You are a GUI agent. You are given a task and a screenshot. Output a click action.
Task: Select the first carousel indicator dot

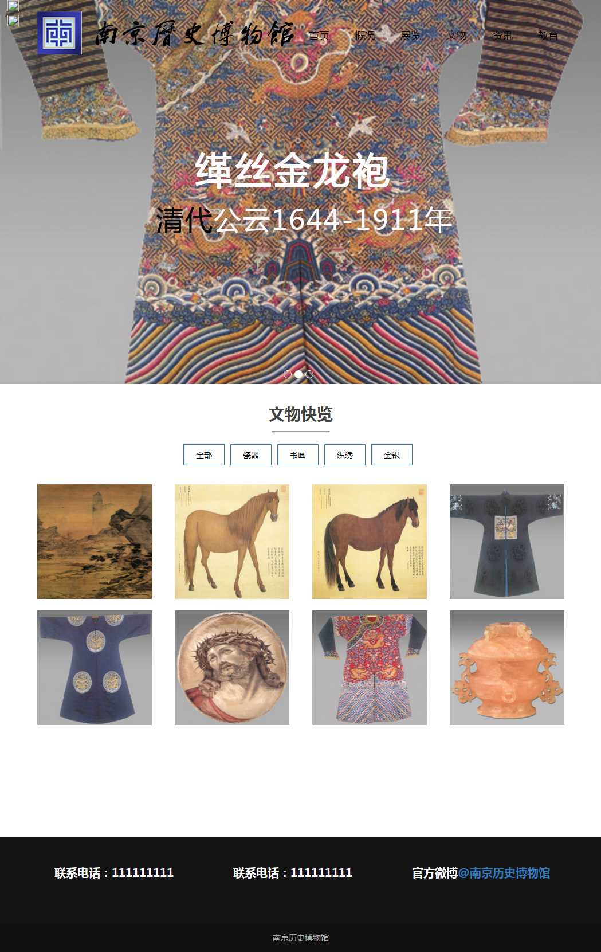(288, 374)
